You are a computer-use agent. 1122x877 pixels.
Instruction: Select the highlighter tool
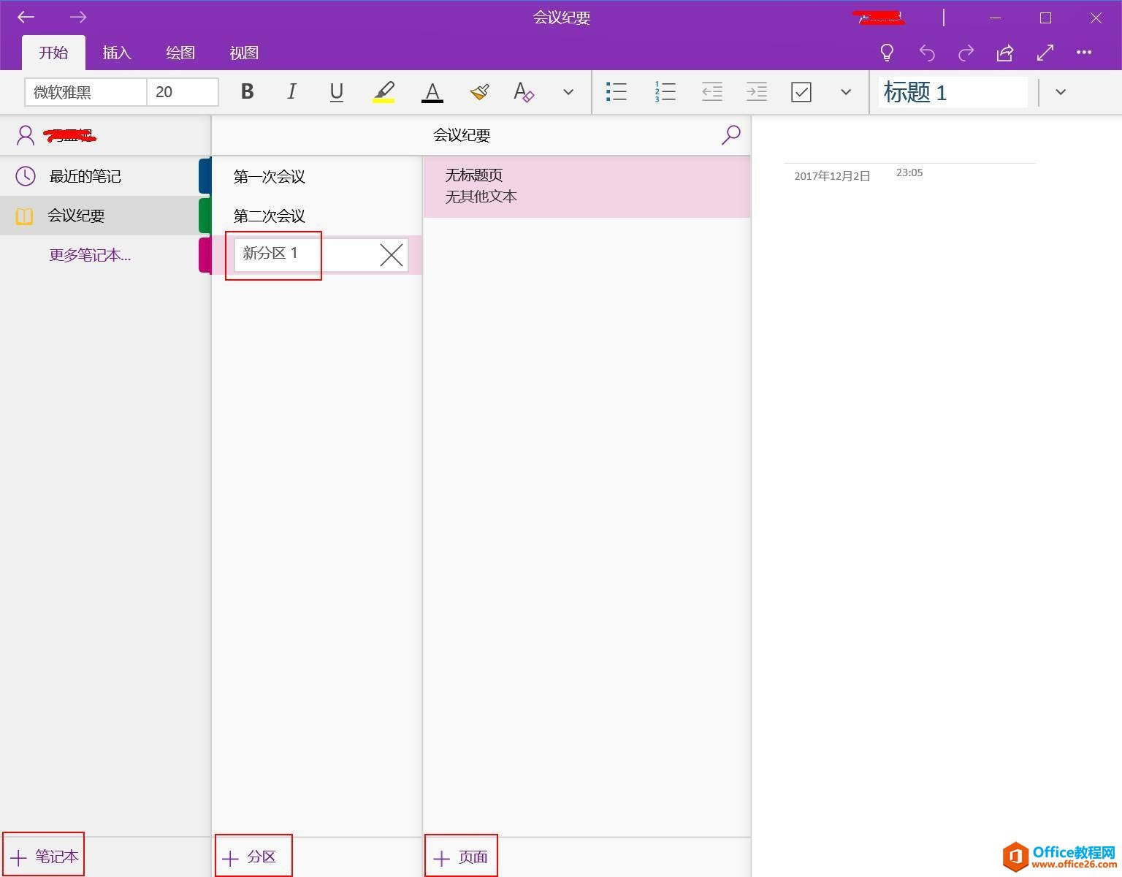(x=385, y=92)
